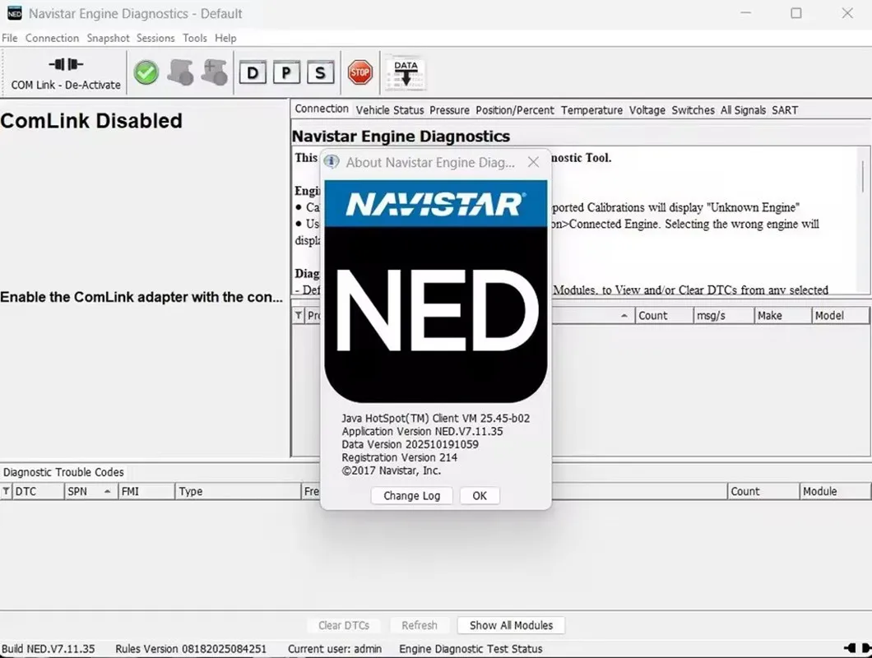Click the Clear DTCs button
This screenshot has height=658, width=872.
pyautogui.click(x=344, y=625)
